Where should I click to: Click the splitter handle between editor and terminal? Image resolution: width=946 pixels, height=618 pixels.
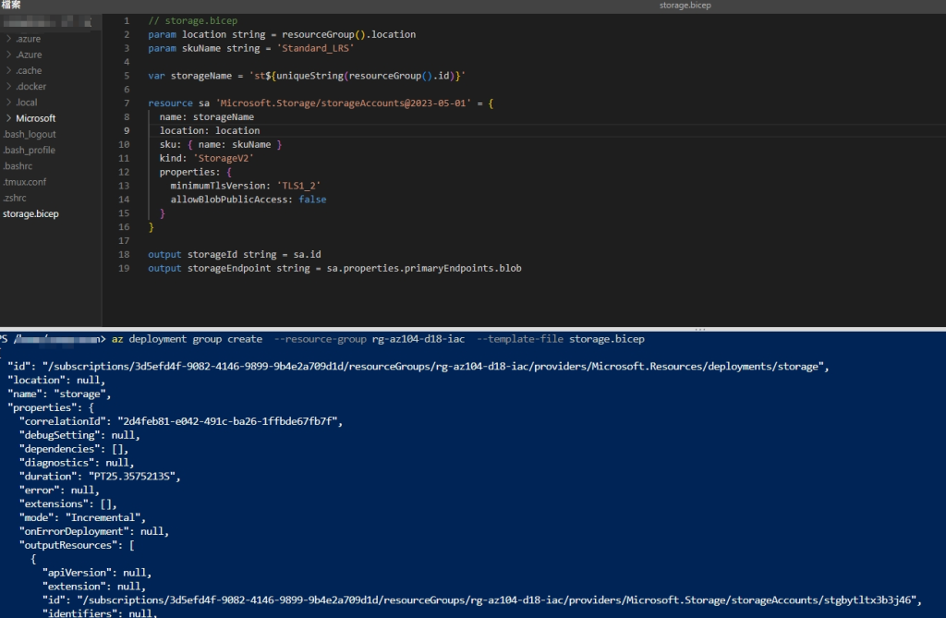click(700, 330)
